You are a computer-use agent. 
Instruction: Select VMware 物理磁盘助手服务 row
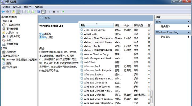115,50
